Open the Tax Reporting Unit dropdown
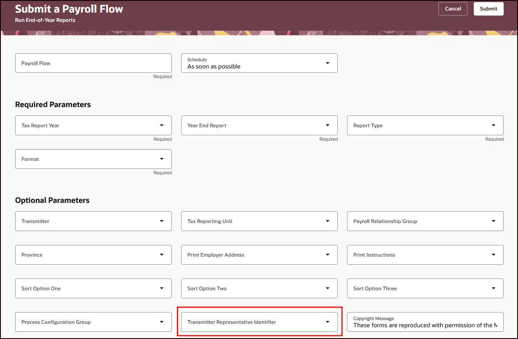The height and width of the screenshot is (339, 518). coord(259,221)
